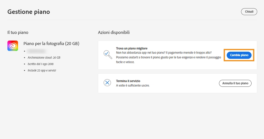Screen dimensions: 264x139
Task: Click the magnifier checkmark icon
Action: 107,54
